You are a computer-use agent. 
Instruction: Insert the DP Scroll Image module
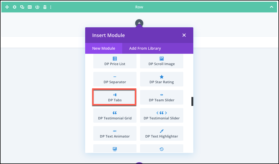click(x=162, y=61)
